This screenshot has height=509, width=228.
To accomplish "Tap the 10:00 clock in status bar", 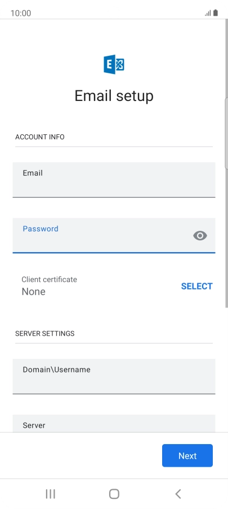I will click(x=21, y=14).
